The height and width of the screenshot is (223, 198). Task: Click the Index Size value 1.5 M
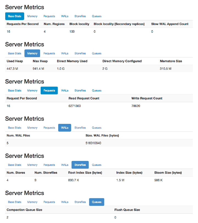[x=120, y=180]
